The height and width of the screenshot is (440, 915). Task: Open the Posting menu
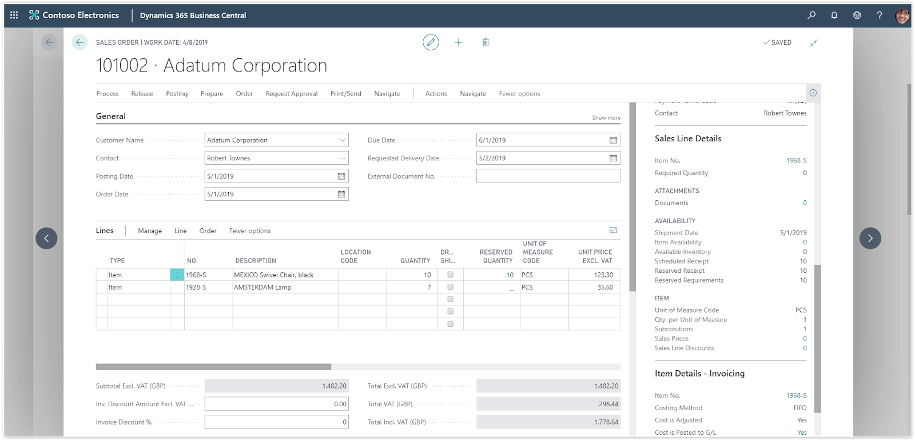pos(177,94)
